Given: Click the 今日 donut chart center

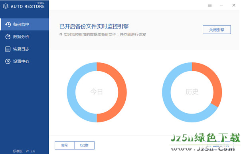Looking at the screenshot, I should (97, 92).
